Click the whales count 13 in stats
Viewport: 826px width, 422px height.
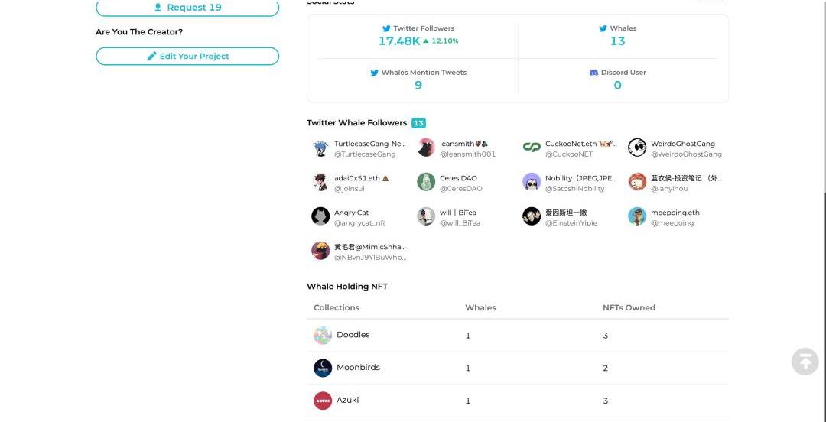click(617, 41)
